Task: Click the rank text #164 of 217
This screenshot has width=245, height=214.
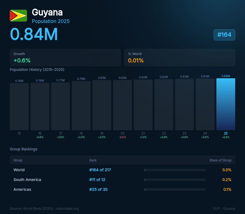Action: coord(100,170)
